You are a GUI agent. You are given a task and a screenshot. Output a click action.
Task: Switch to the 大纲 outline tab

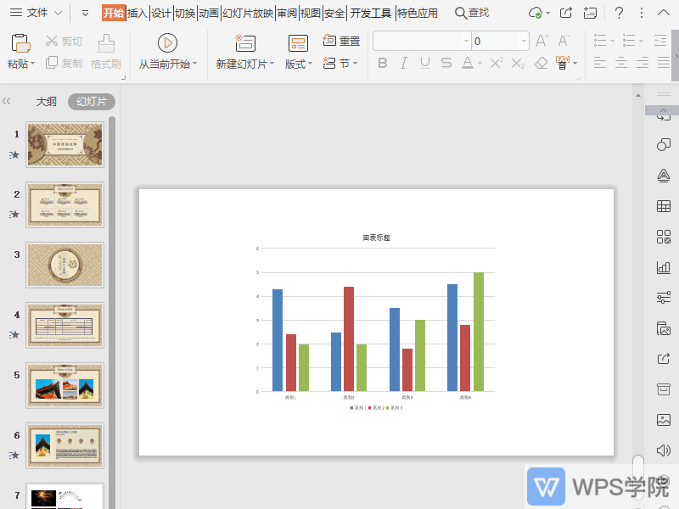coord(46,101)
